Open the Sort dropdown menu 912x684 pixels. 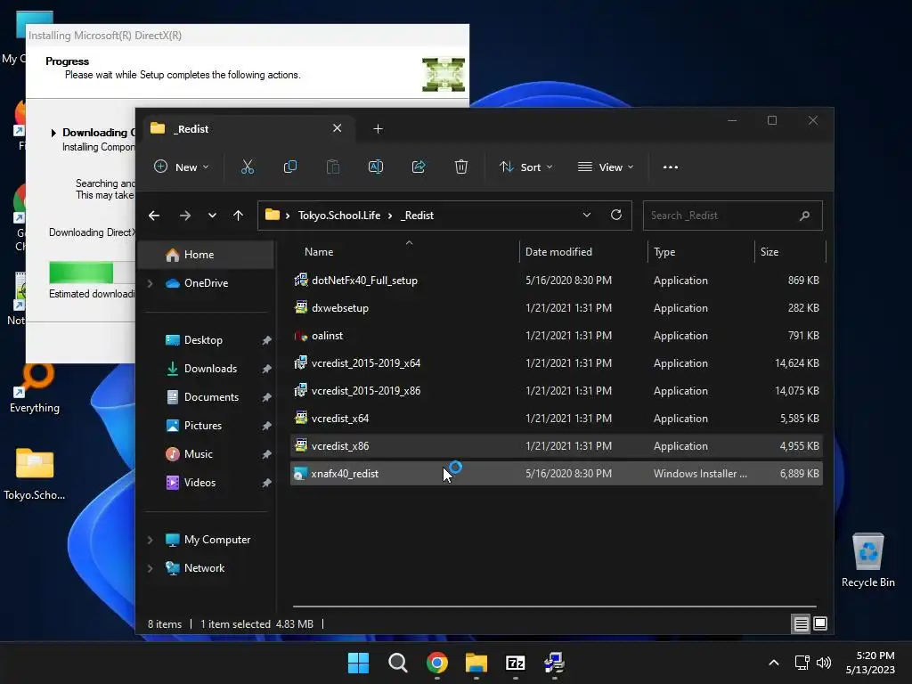[525, 167]
